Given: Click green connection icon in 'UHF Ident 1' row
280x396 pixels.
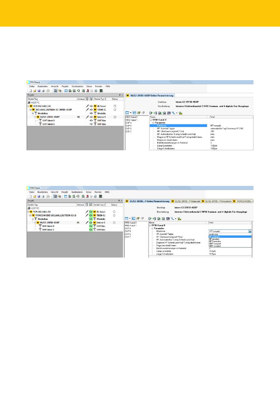Looking at the screenshot, I should click(x=91, y=230).
